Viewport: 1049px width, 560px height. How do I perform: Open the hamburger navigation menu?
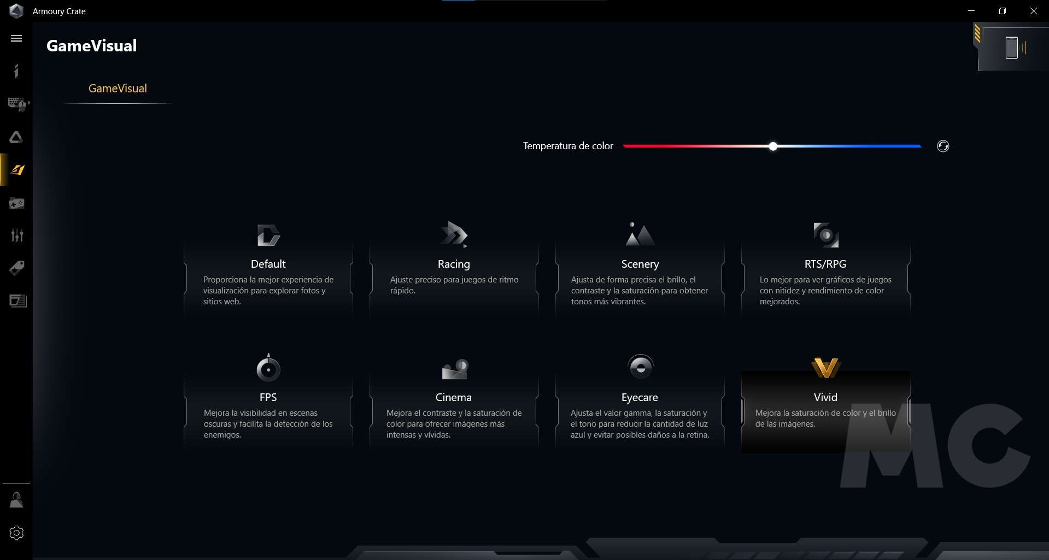point(16,38)
